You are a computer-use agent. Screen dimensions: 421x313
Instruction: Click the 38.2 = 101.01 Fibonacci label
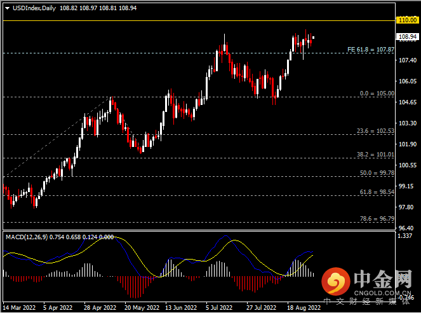click(375, 155)
